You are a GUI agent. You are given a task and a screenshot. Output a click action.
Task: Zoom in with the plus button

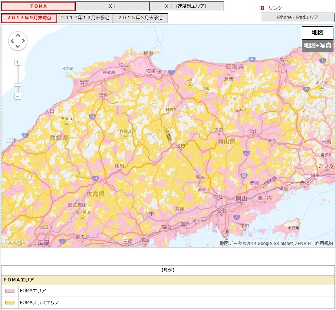coord(18,62)
